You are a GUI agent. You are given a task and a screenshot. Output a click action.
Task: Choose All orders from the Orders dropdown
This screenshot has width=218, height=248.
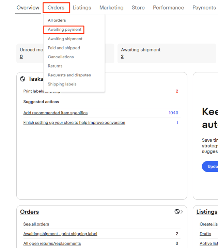57,20
